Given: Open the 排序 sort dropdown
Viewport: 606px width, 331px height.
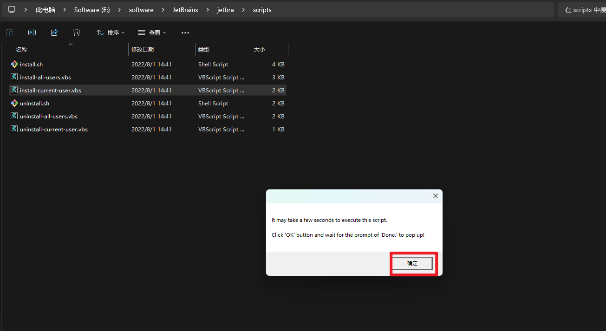Looking at the screenshot, I should tap(111, 32).
